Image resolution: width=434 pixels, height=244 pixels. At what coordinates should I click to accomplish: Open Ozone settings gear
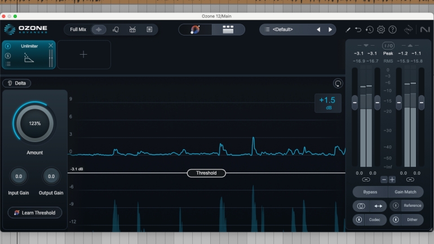click(381, 30)
